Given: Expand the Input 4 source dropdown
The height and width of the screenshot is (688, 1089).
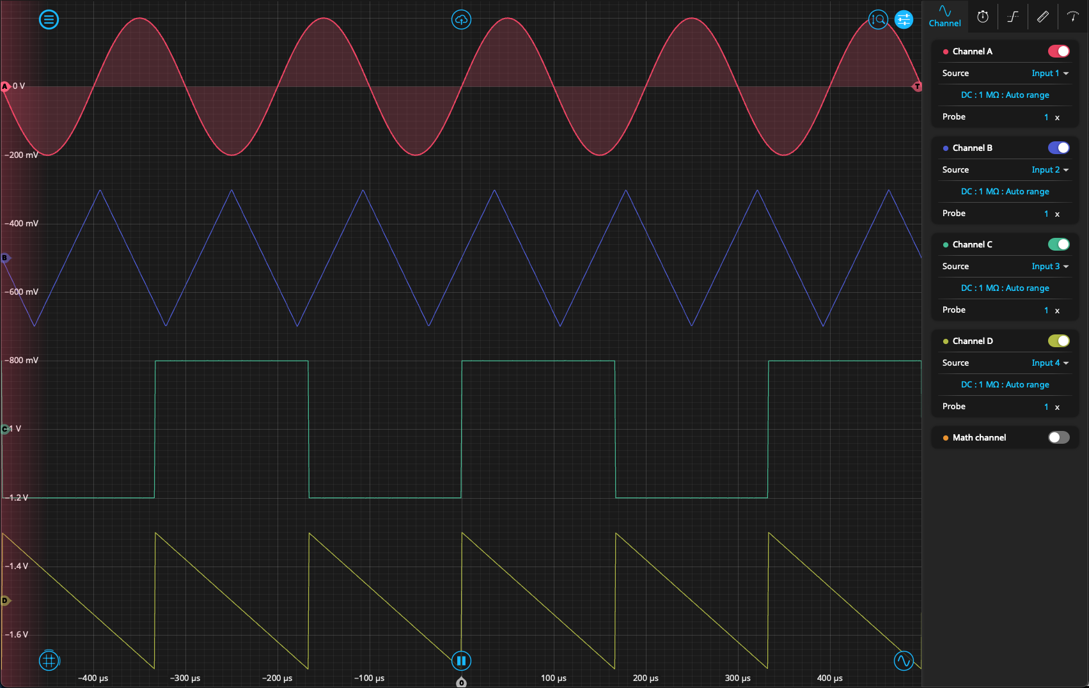Looking at the screenshot, I should tap(1049, 363).
